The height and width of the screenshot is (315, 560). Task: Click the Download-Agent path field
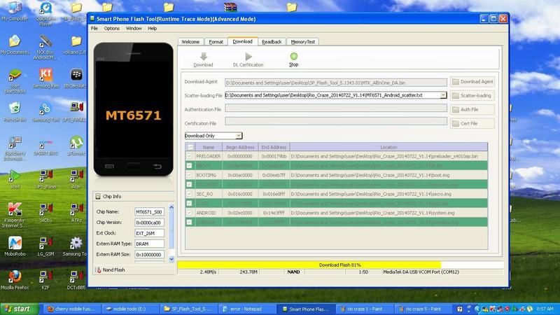point(336,83)
